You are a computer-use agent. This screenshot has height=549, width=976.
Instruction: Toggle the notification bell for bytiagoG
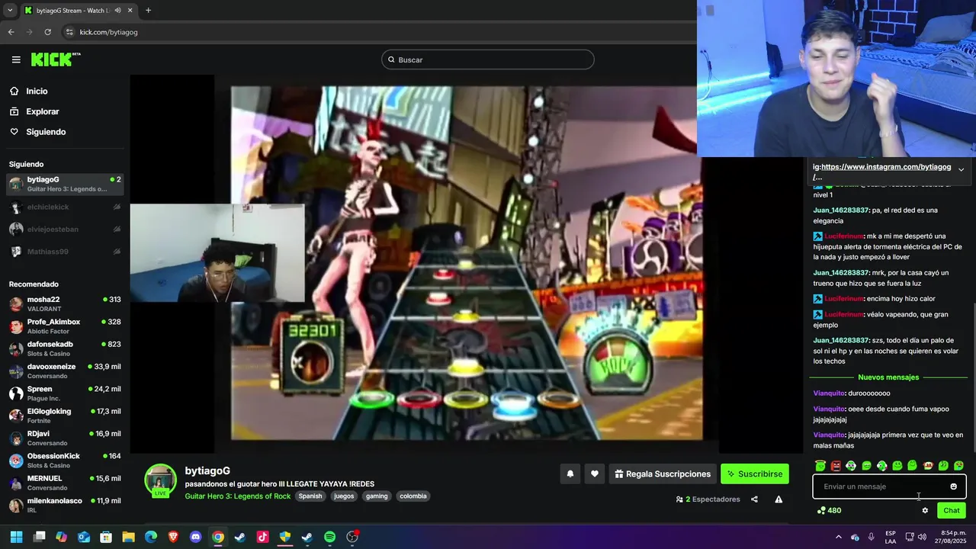pyautogui.click(x=570, y=474)
